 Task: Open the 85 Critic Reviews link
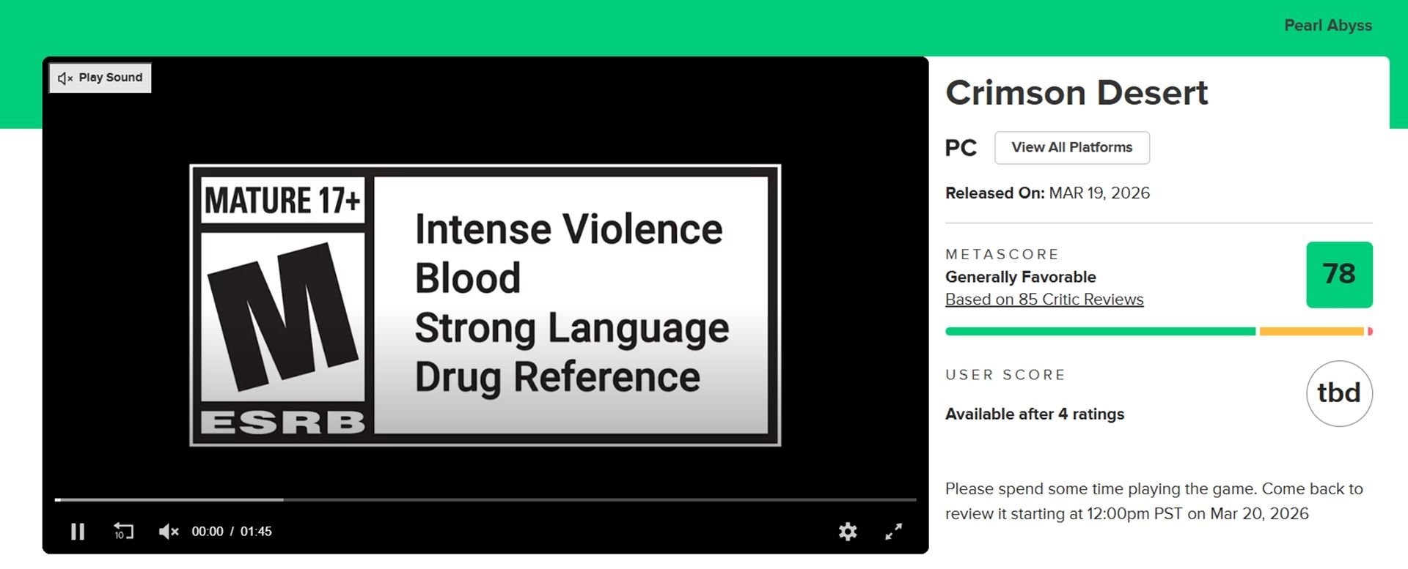click(1044, 300)
